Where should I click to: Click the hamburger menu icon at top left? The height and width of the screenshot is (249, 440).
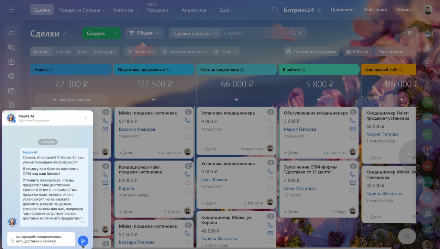click(11, 10)
